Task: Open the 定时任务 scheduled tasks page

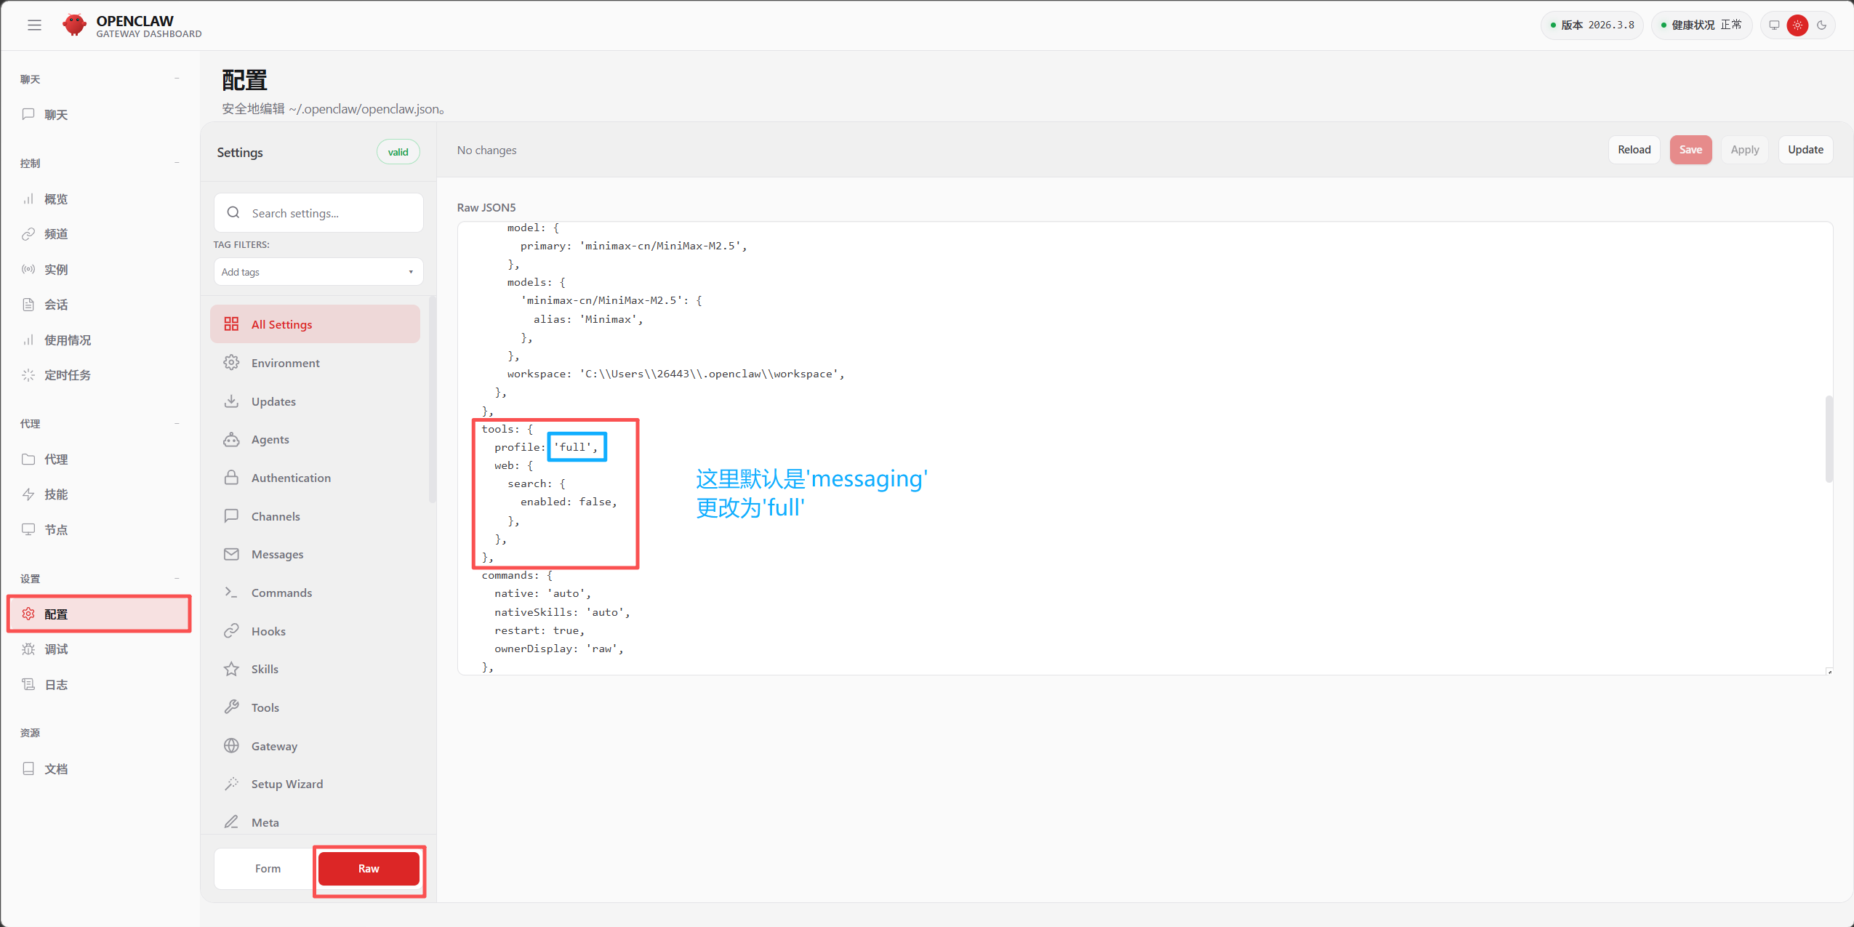Action: pyautogui.click(x=67, y=375)
